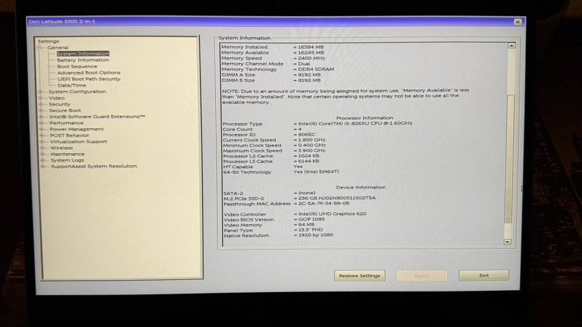Select the Performance label
The image size is (582, 327).
click(67, 123)
